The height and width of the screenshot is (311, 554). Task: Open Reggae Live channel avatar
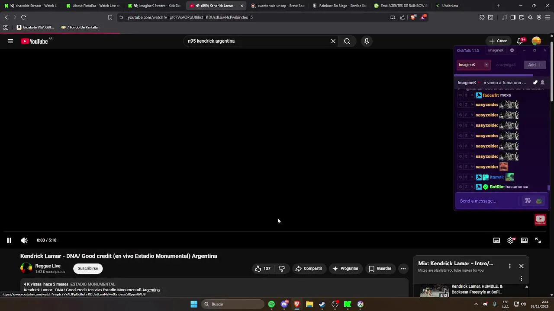[26, 269]
